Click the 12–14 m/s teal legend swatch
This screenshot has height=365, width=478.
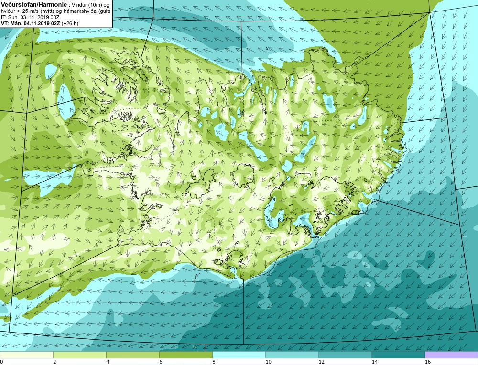pyautogui.click(x=345, y=354)
